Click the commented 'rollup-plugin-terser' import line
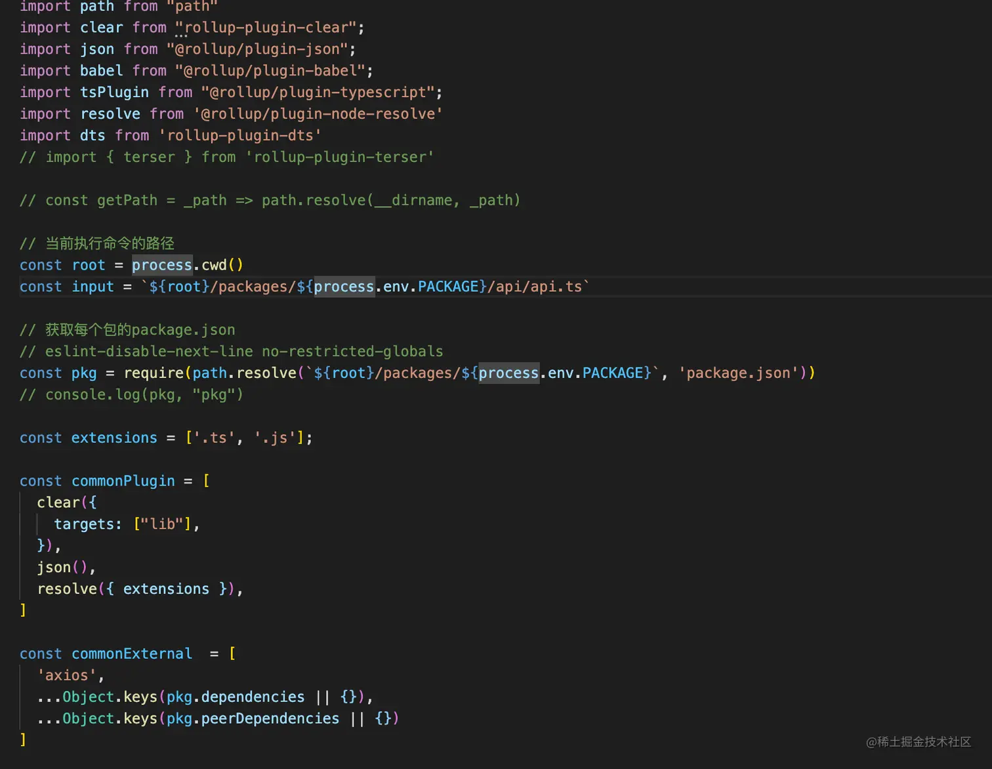This screenshot has width=992, height=769. click(x=226, y=157)
